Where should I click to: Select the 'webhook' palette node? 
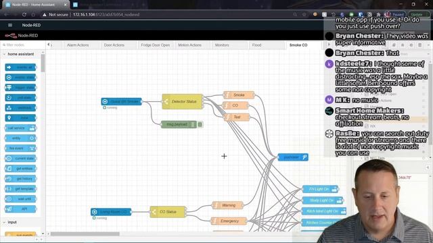click(x=21, y=108)
